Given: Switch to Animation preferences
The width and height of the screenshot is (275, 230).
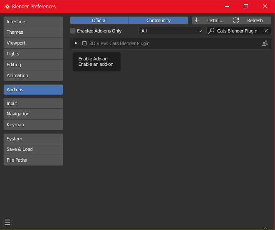Looking at the screenshot, I should point(33,75).
